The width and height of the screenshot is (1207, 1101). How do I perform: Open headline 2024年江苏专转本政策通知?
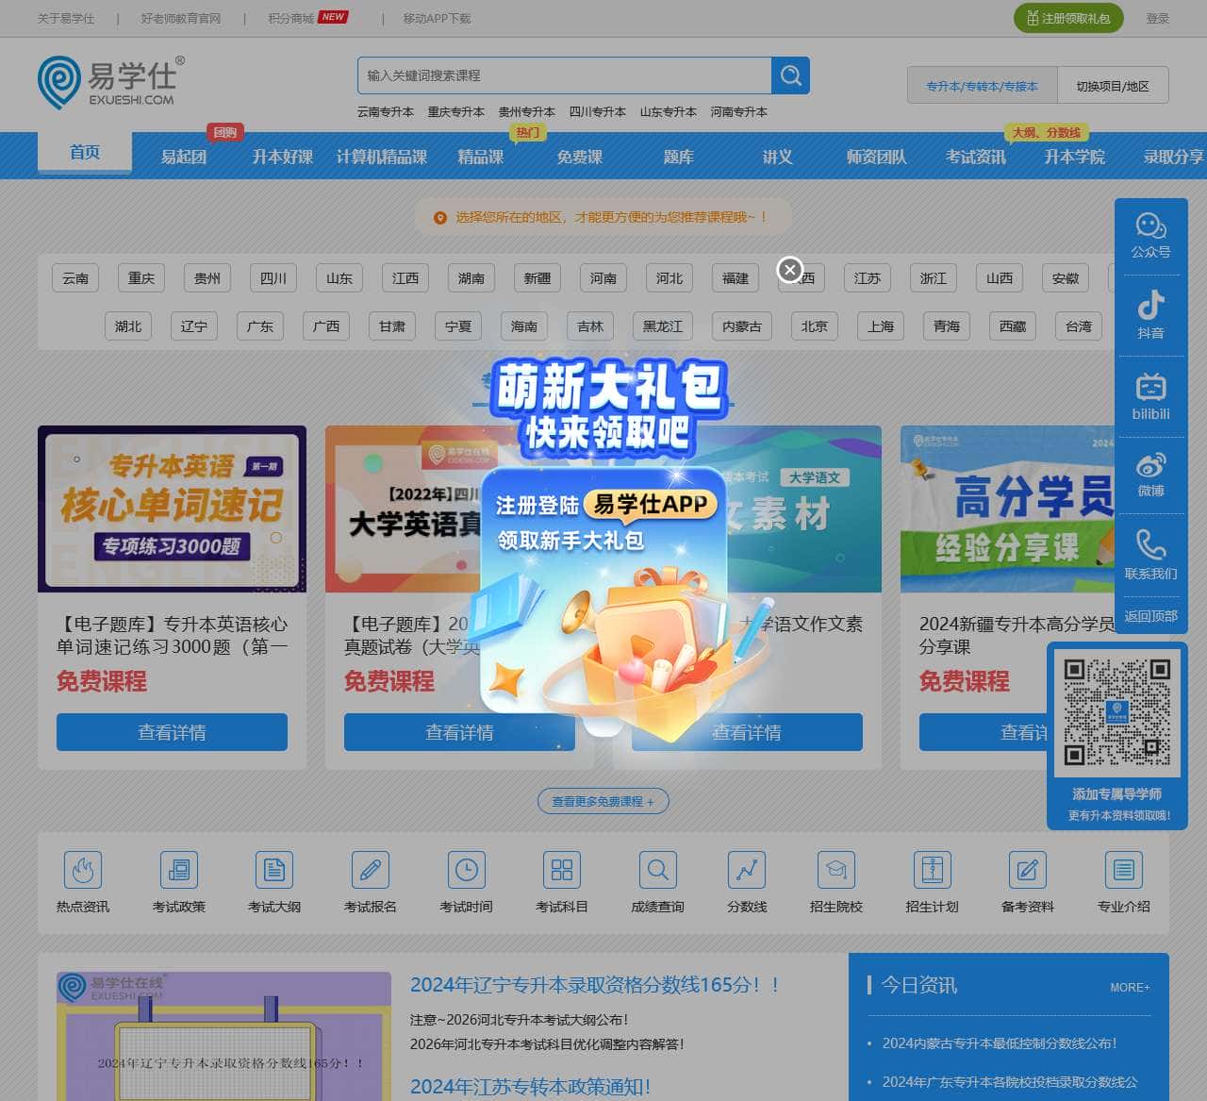pos(530,1087)
